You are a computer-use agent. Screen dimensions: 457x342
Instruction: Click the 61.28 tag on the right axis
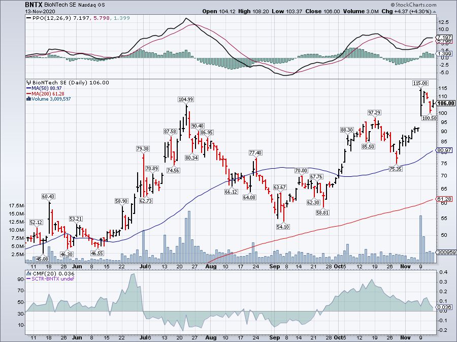(x=445, y=199)
